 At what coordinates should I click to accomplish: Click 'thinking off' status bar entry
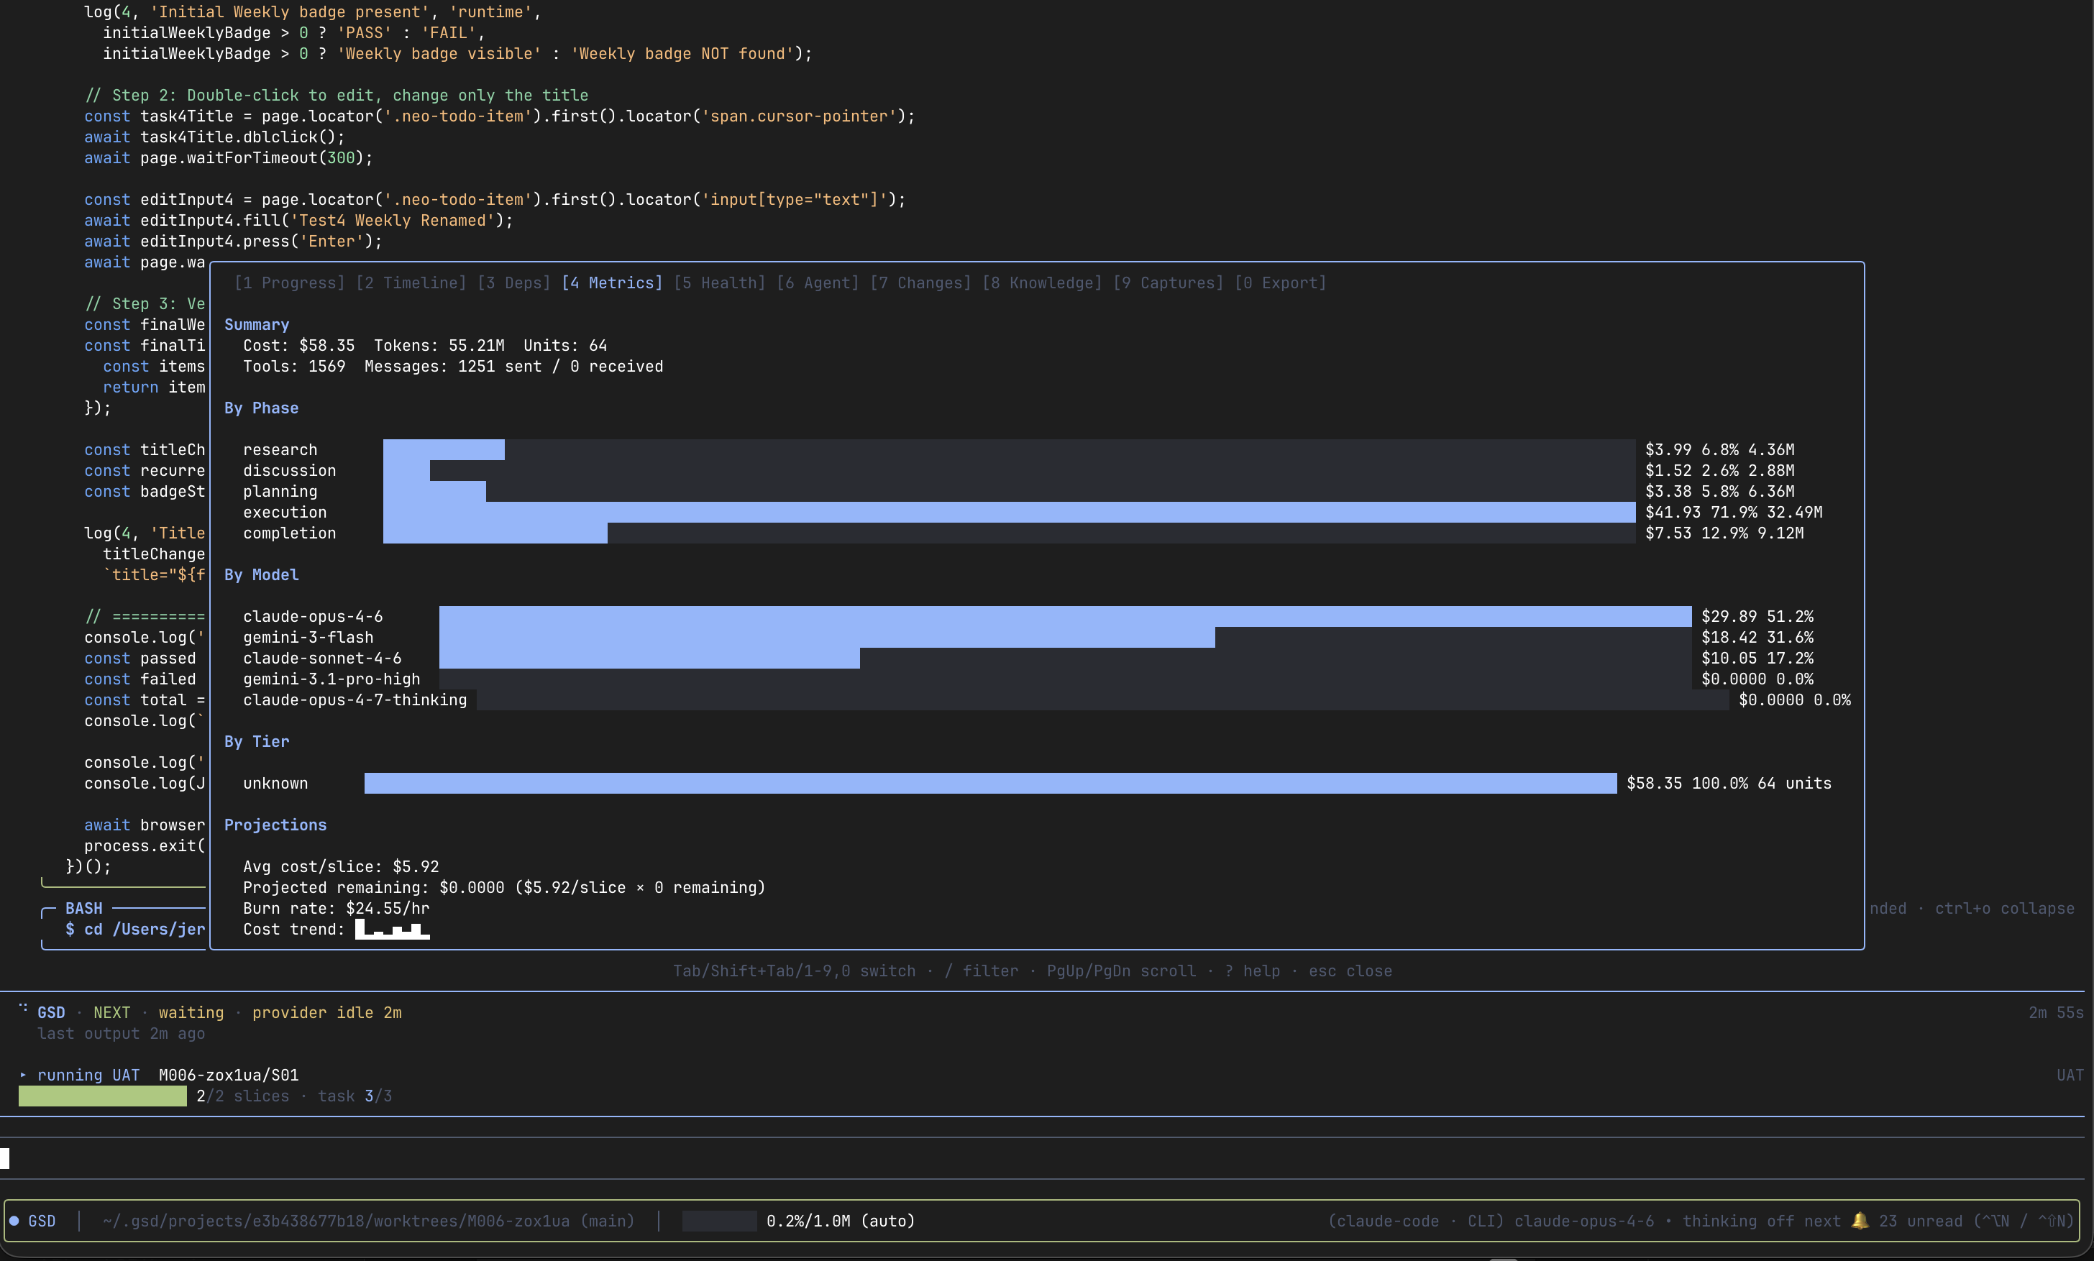coord(1738,1221)
